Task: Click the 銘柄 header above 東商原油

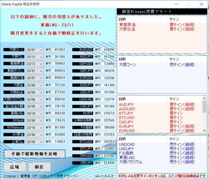Action: tap(142, 19)
